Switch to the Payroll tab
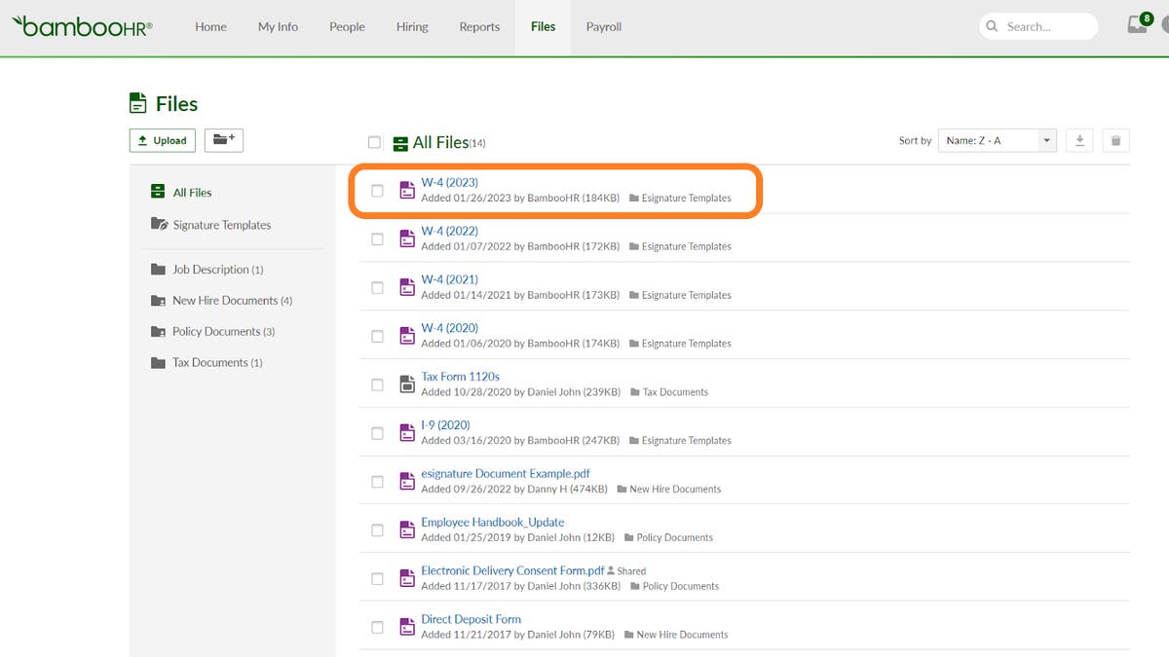The image size is (1169, 657). pyautogui.click(x=603, y=26)
